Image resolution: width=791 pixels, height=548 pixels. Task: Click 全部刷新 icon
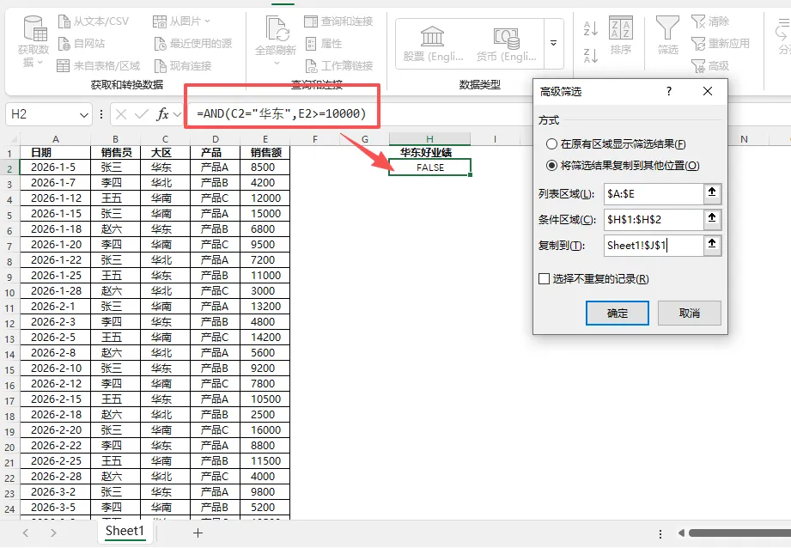pos(277,28)
